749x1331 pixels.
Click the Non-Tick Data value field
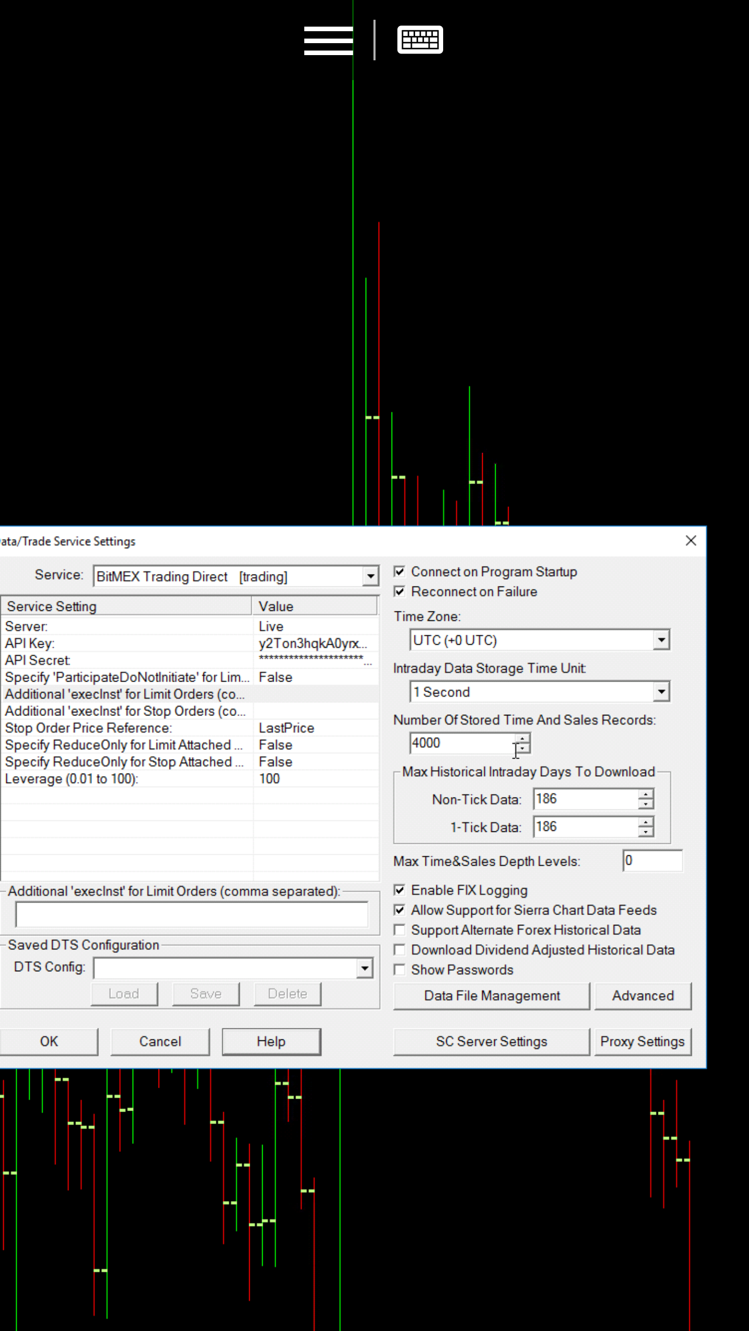click(586, 799)
